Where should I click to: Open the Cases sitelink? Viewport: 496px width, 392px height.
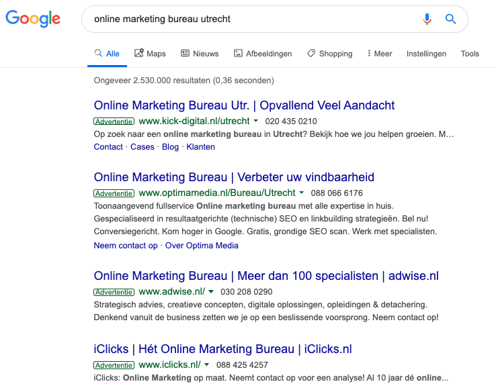pyautogui.click(x=142, y=147)
